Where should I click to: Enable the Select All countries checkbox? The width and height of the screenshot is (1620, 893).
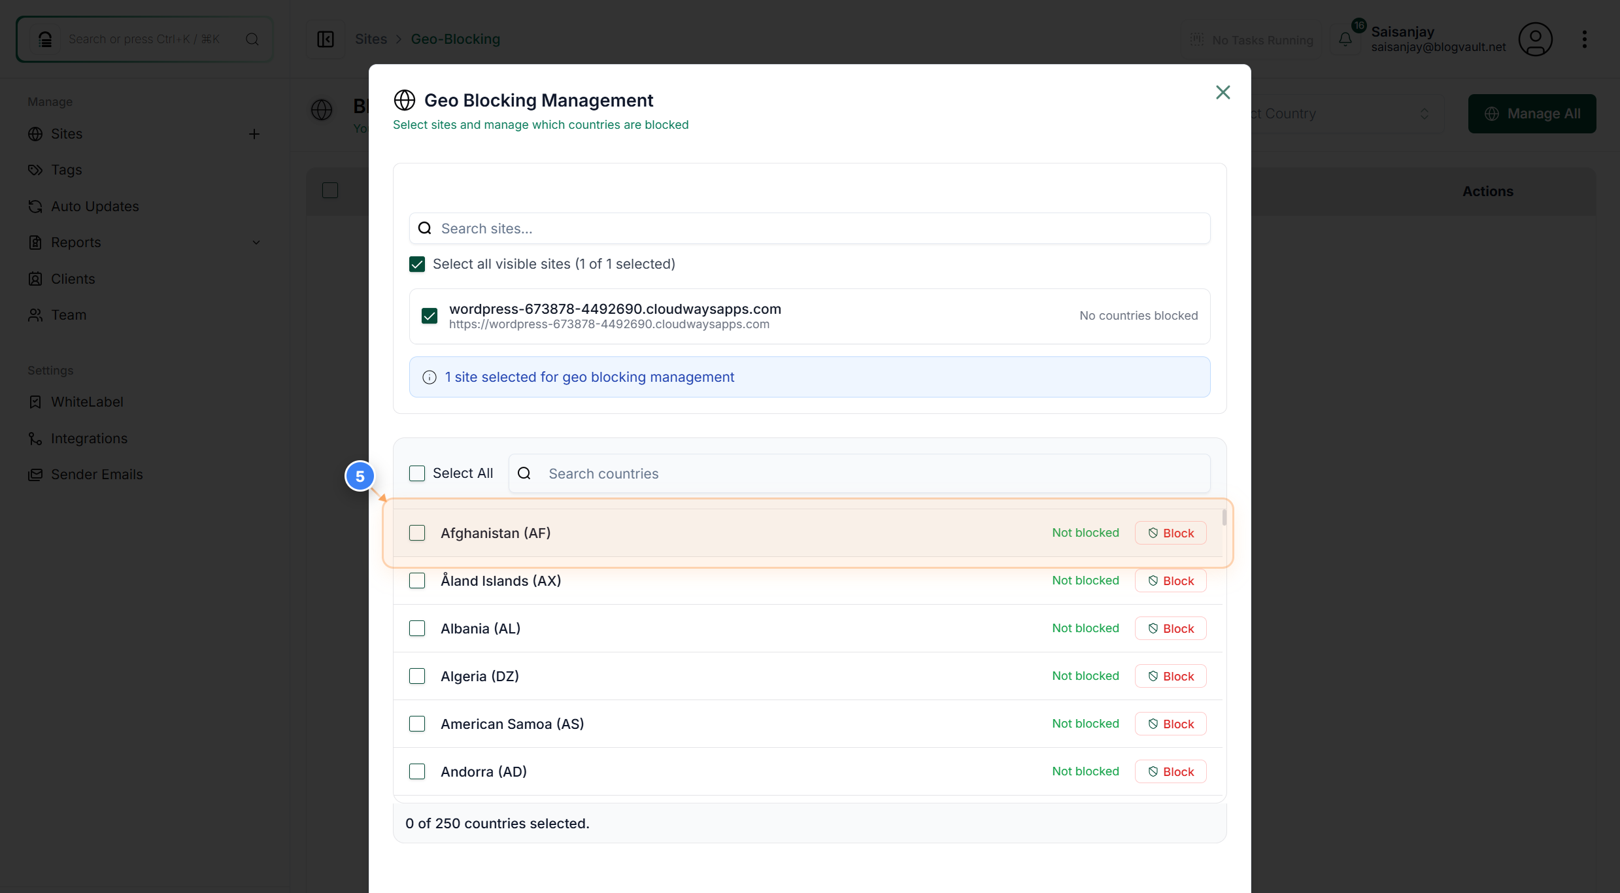417,473
